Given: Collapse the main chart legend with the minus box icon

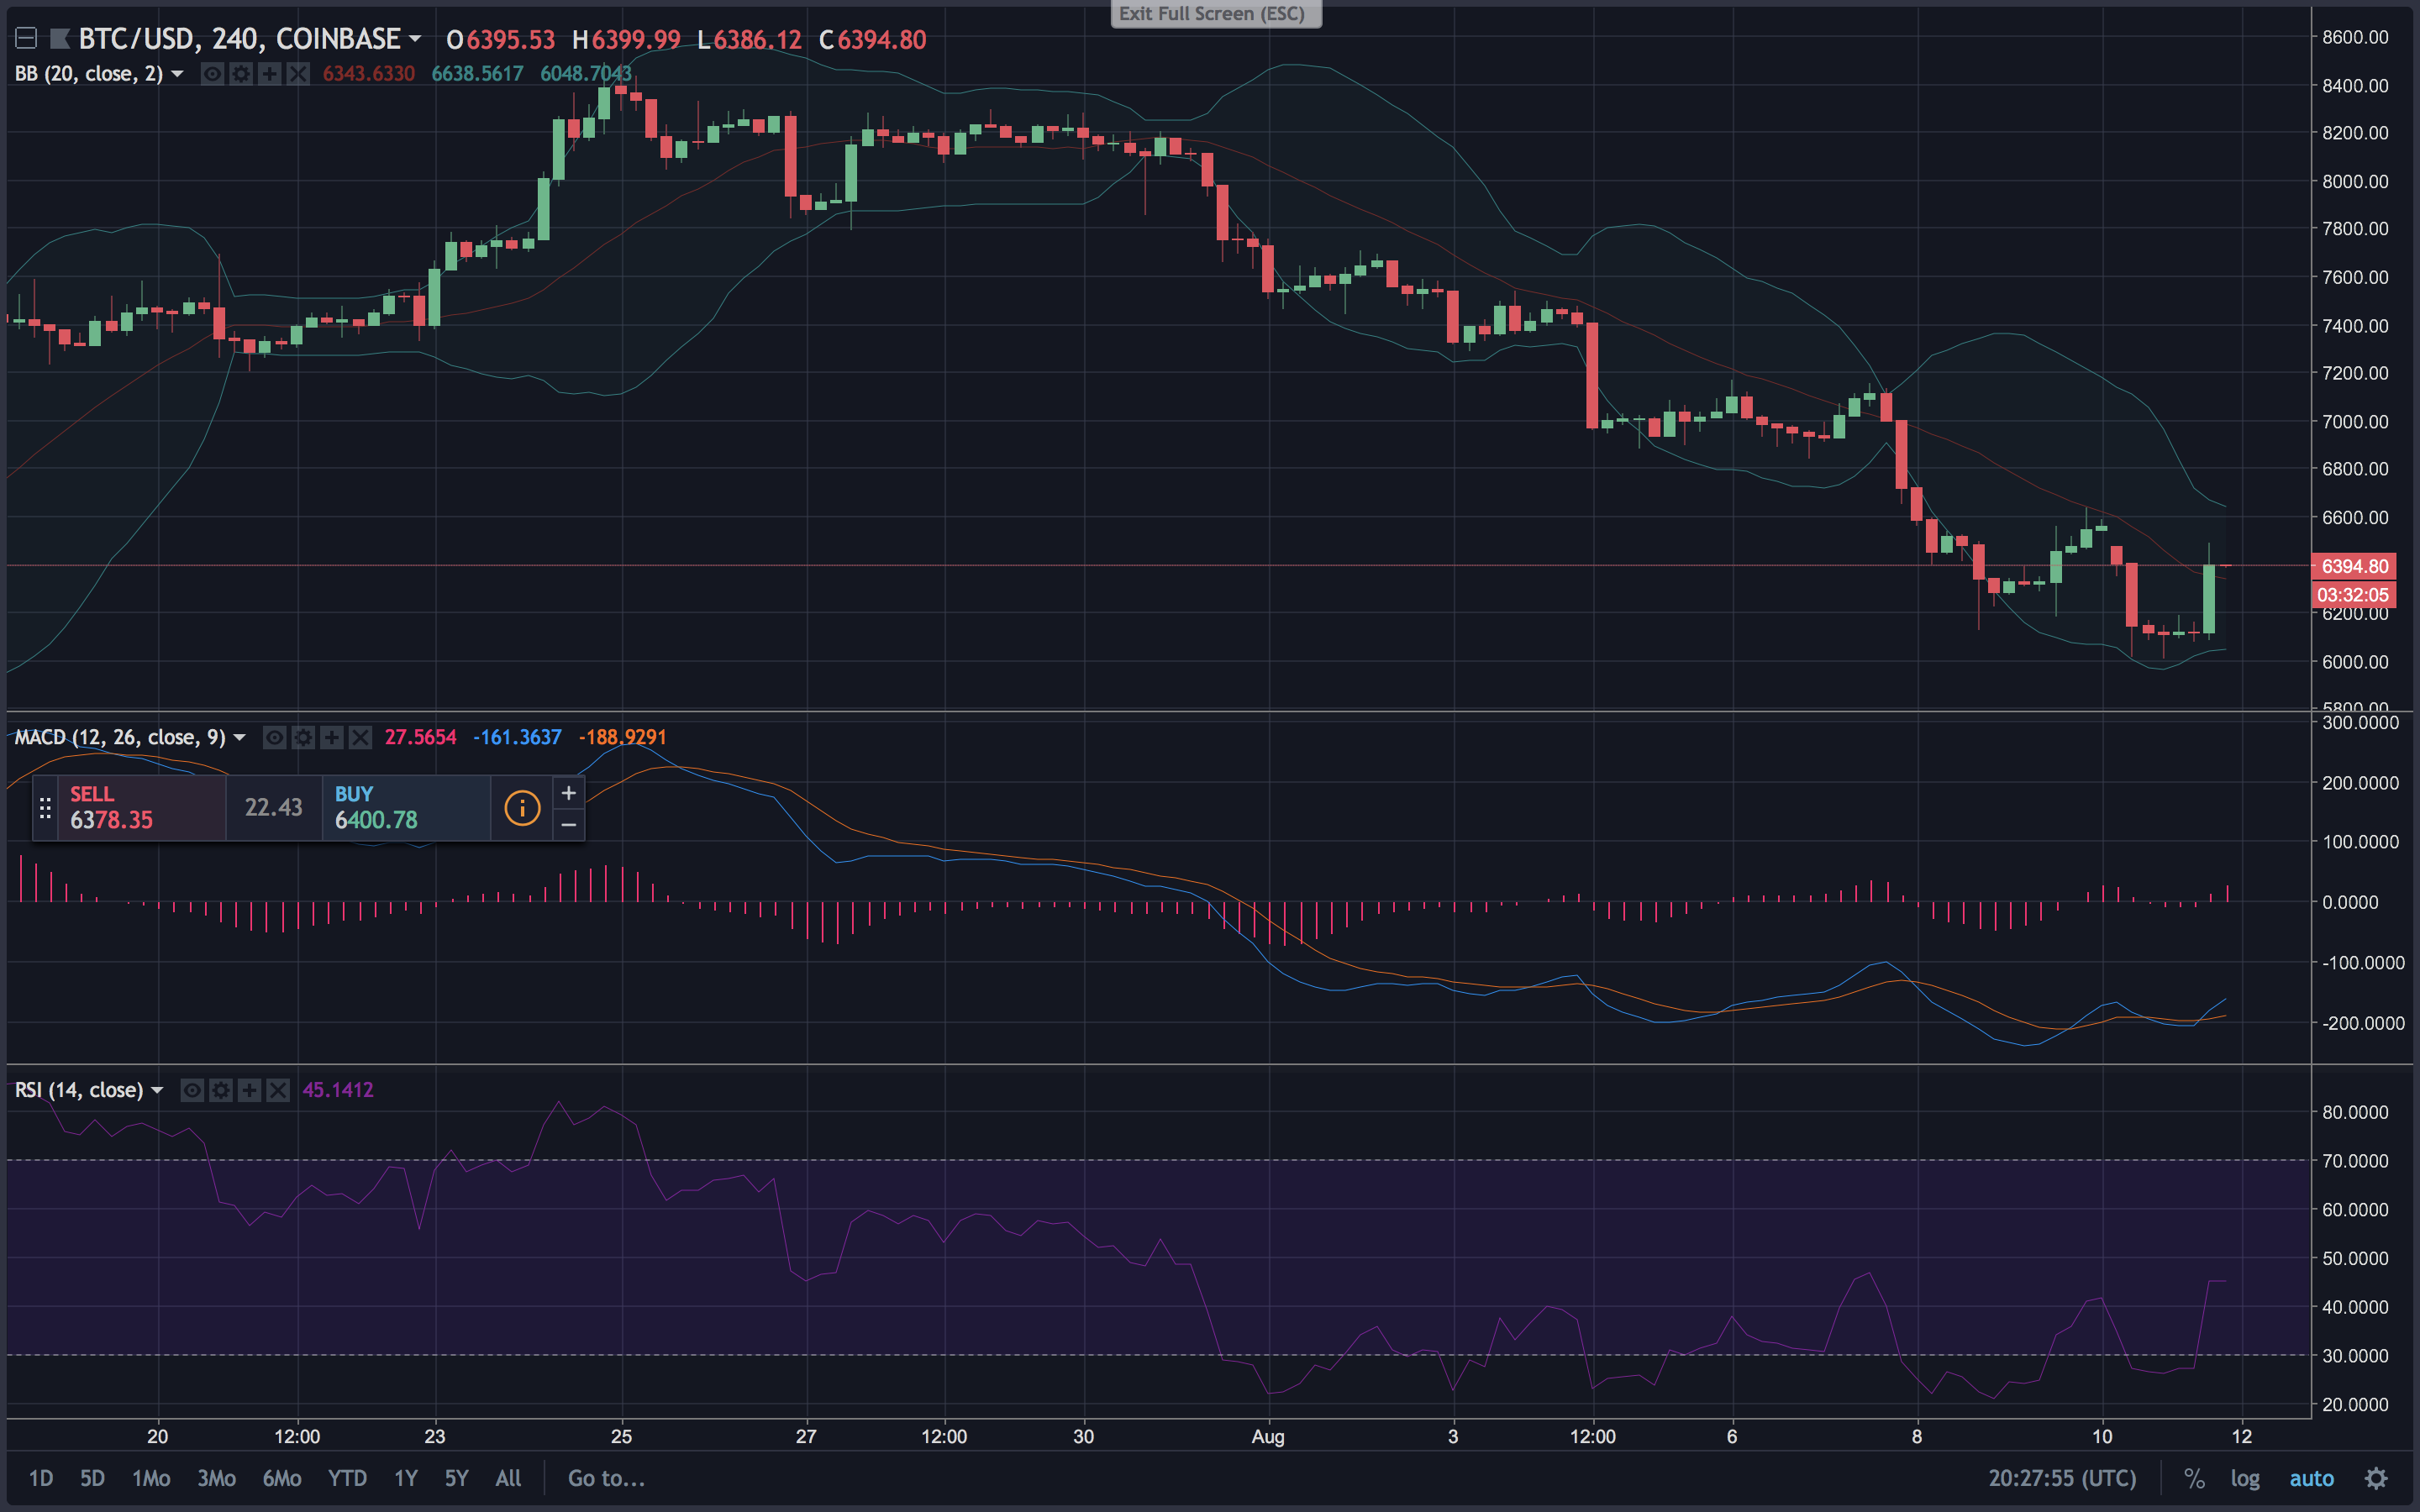Looking at the screenshot, I should point(26,39).
